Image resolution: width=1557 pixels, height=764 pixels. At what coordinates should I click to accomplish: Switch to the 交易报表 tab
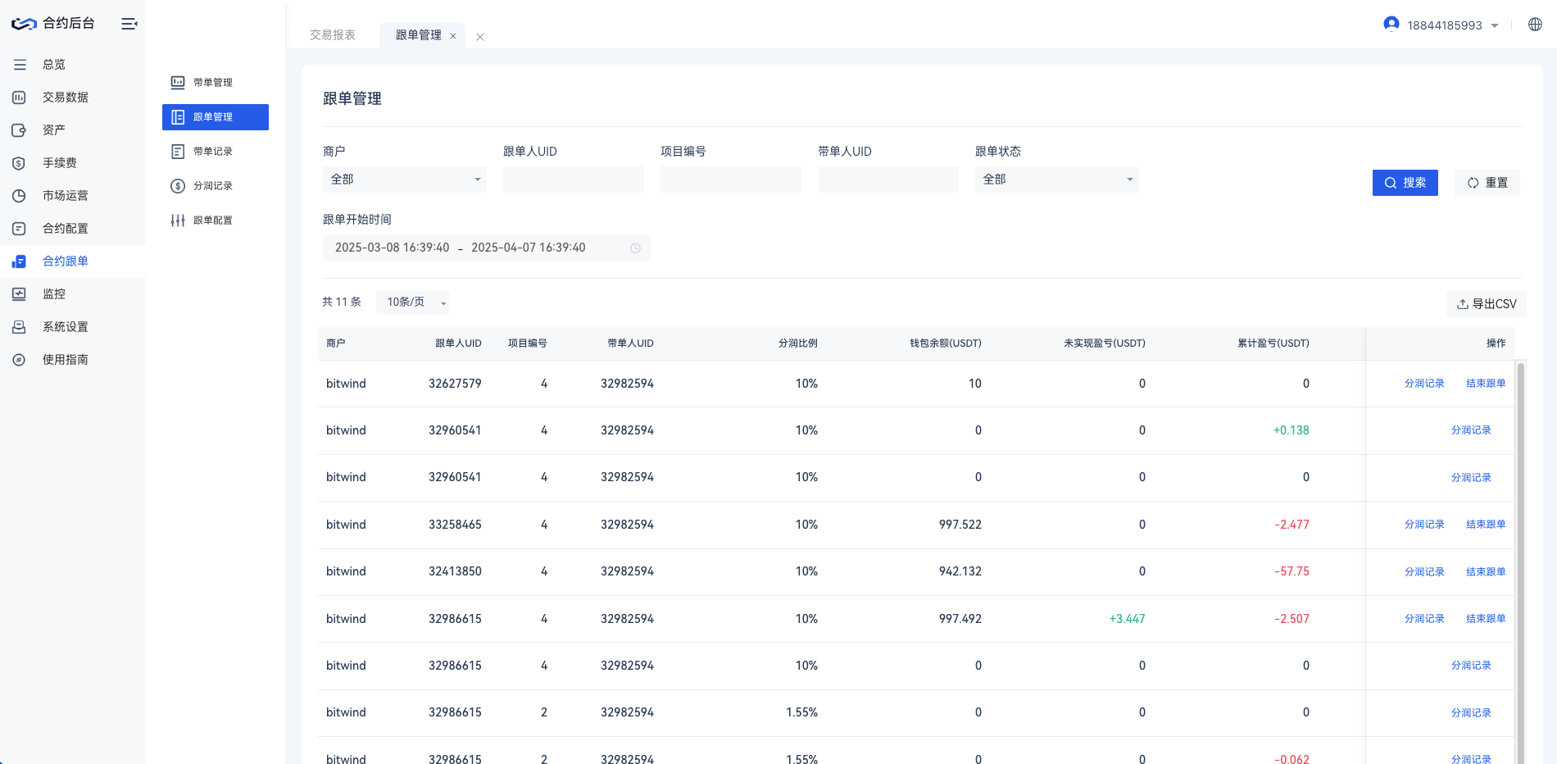333,35
